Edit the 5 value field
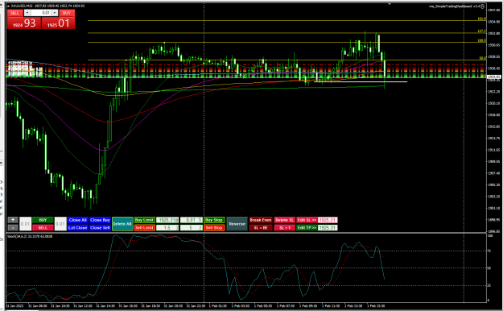Viewport: 503px width, 311px height. coord(192,228)
